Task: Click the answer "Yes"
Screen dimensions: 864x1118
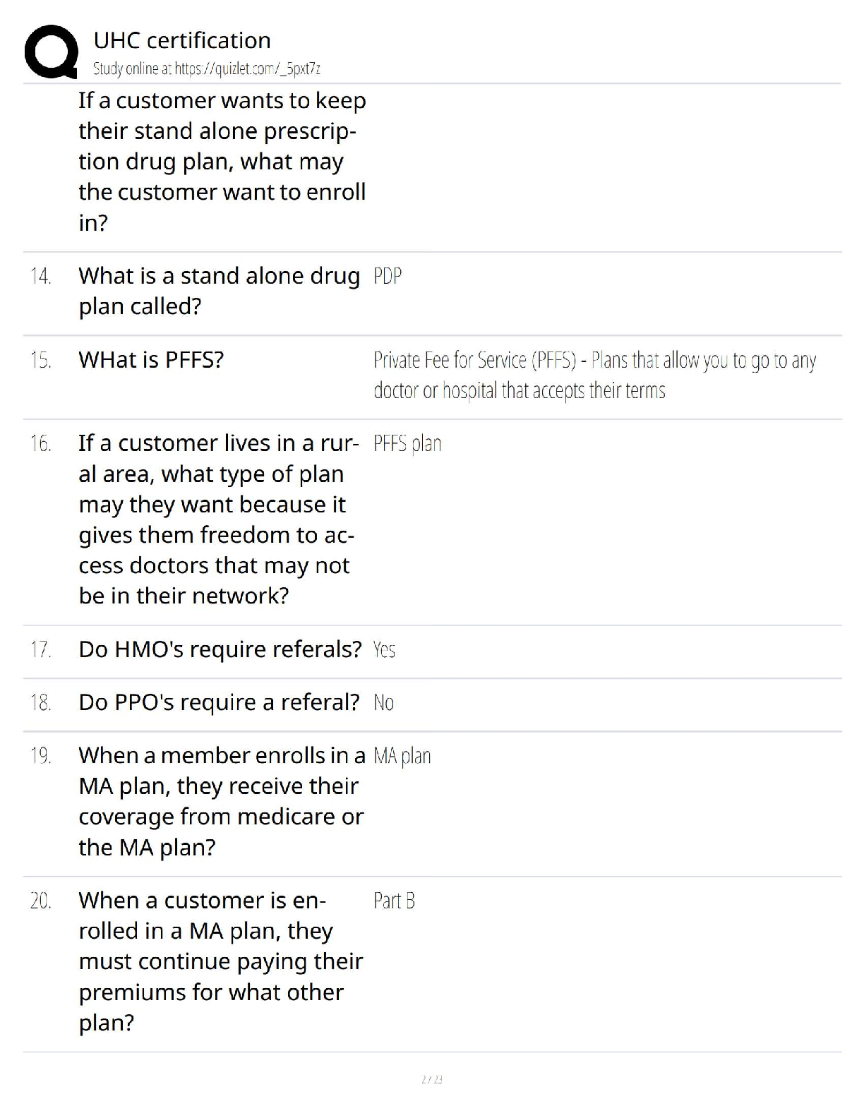Action: coord(384,649)
